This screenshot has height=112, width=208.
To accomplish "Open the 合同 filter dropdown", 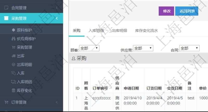I will click(189, 48).
